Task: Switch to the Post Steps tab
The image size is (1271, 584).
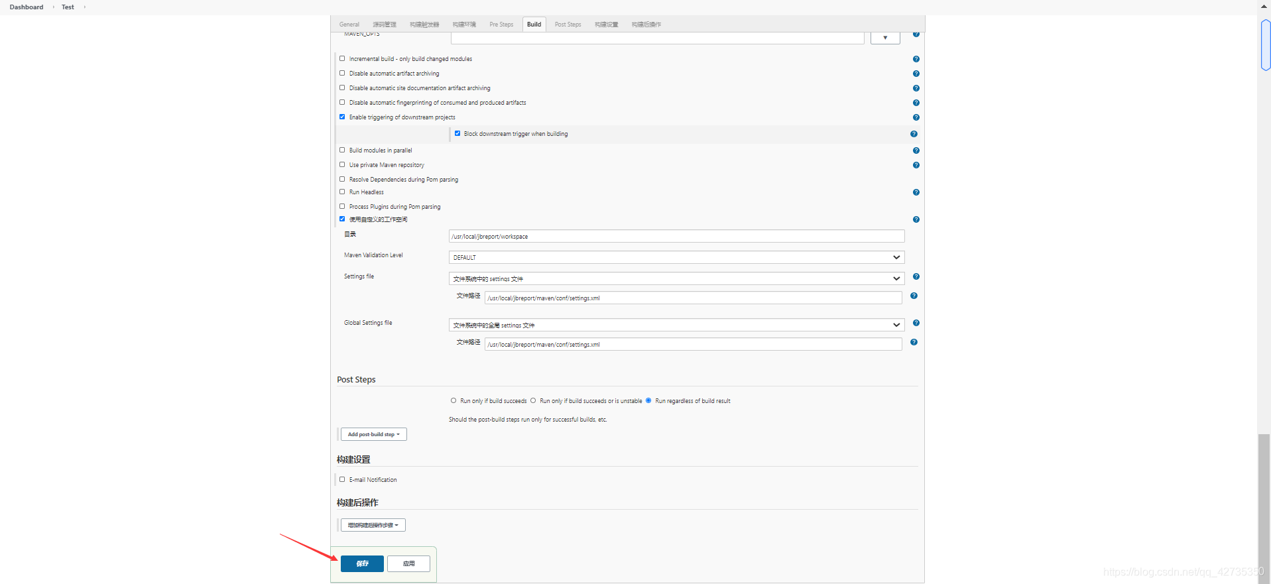Action: [568, 25]
